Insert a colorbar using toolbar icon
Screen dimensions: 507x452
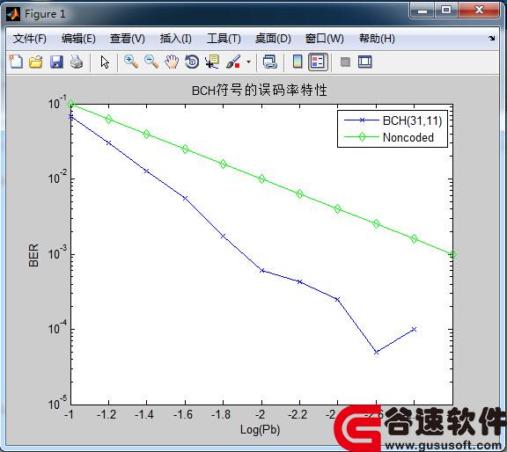[x=298, y=62]
